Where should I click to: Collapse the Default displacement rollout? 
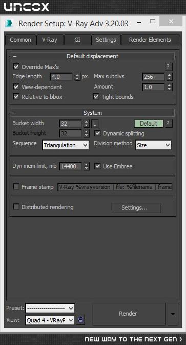[x=93, y=56]
